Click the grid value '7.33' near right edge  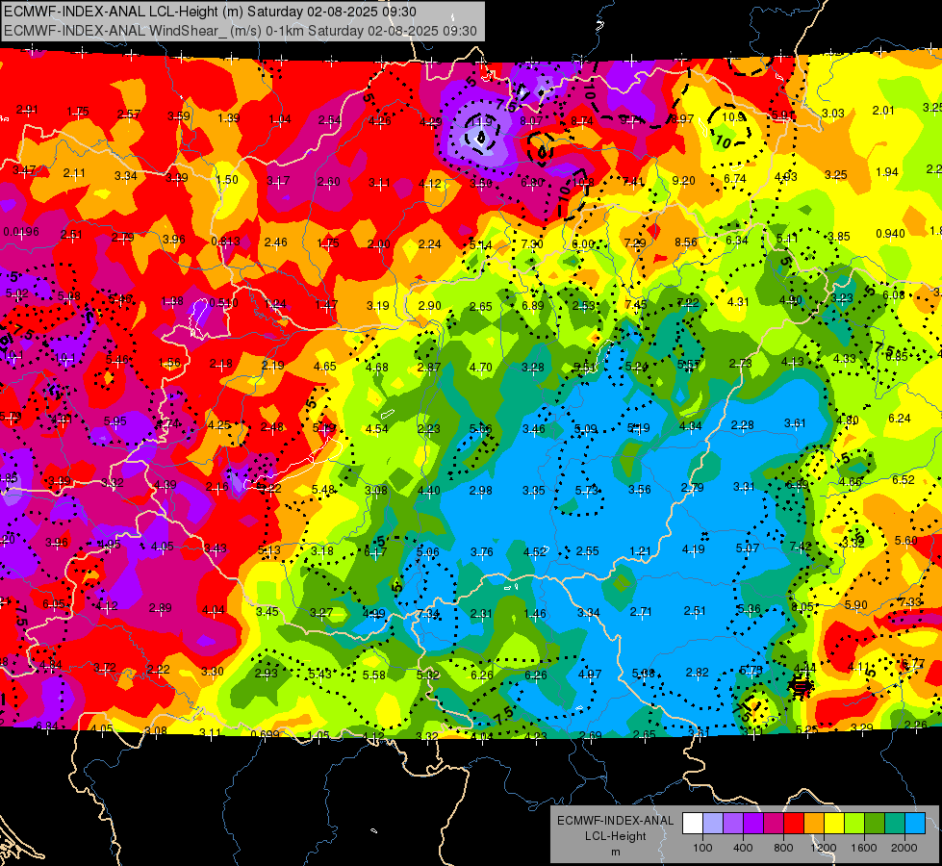(x=910, y=602)
